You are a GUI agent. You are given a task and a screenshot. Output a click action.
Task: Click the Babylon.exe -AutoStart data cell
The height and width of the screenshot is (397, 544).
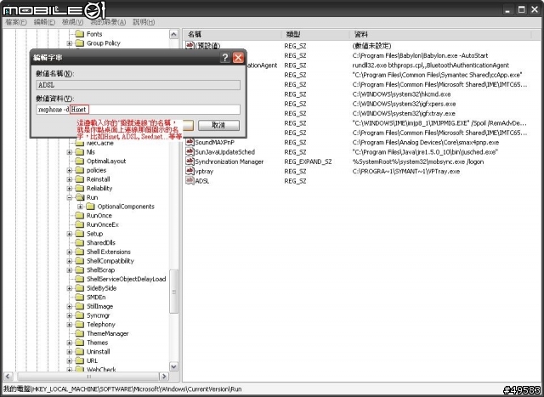420,55
